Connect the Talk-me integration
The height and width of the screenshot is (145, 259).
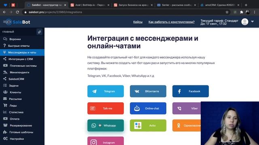pyautogui.click(x=106, y=108)
